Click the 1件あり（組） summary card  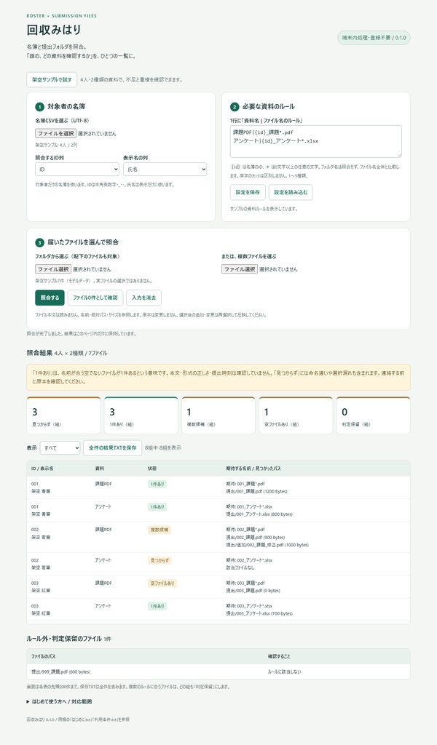(141, 415)
